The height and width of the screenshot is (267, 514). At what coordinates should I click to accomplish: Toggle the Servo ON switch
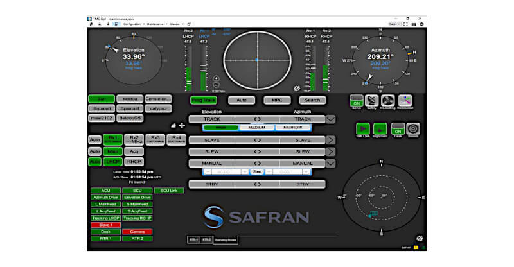(355, 101)
